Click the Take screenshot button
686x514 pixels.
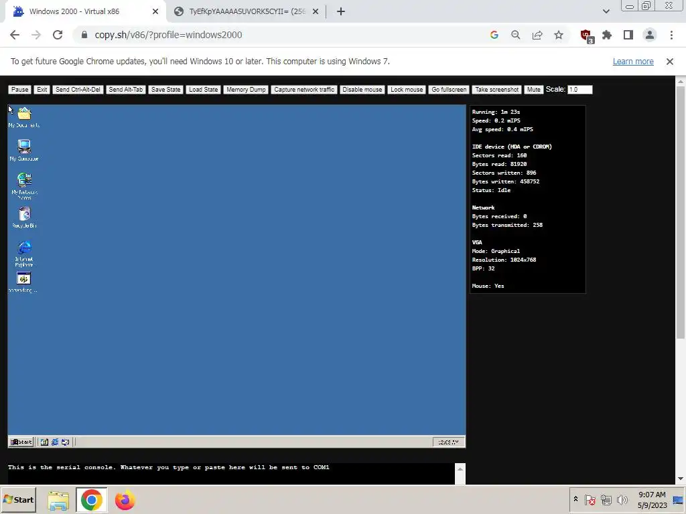click(496, 90)
